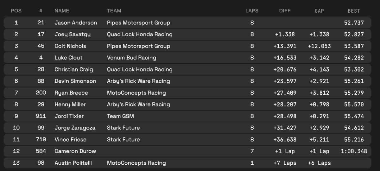Open Joey Savatgy's row
This screenshot has width=380, height=171.
point(73,35)
